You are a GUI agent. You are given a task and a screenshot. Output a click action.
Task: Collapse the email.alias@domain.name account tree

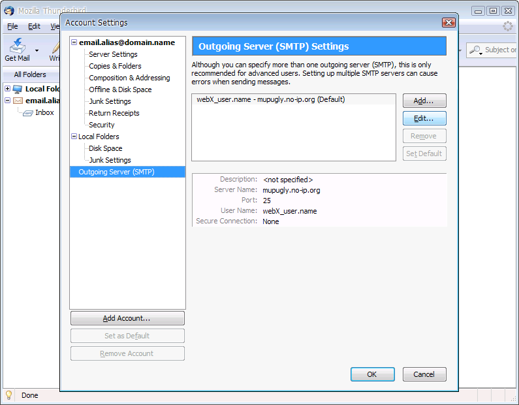pyautogui.click(x=74, y=42)
